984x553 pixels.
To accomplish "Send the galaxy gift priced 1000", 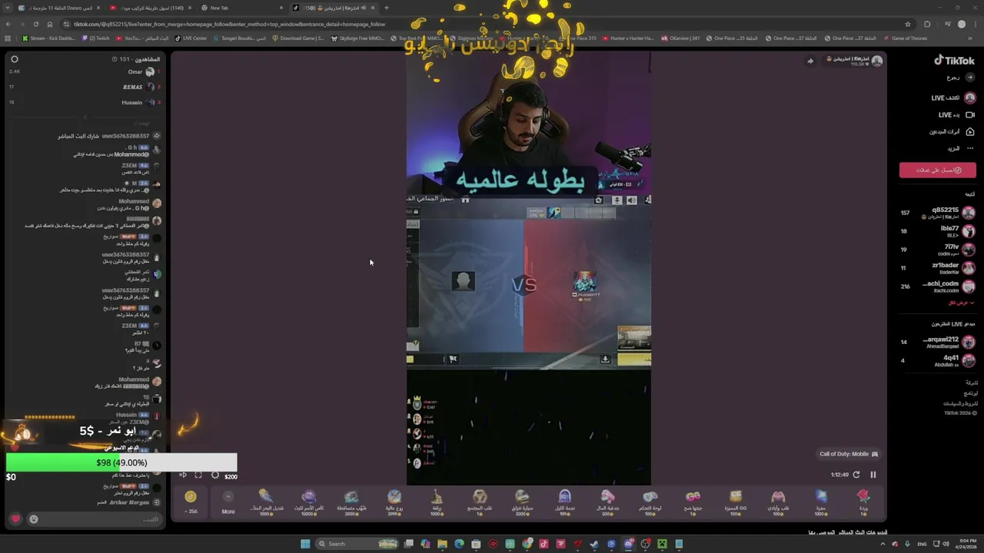I will click(x=821, y=502).
